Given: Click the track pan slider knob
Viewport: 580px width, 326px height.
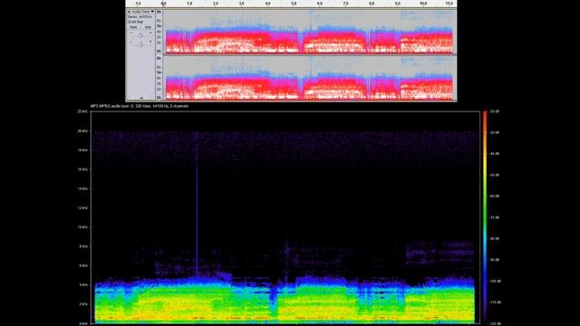Looking at the screenshot, I should 141,44.
